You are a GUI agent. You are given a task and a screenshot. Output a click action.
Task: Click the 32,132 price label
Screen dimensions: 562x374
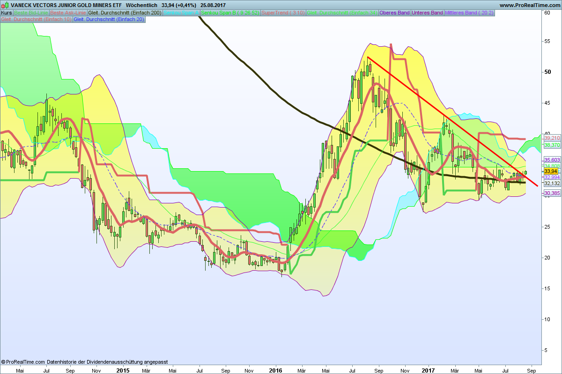click(552, 183)
